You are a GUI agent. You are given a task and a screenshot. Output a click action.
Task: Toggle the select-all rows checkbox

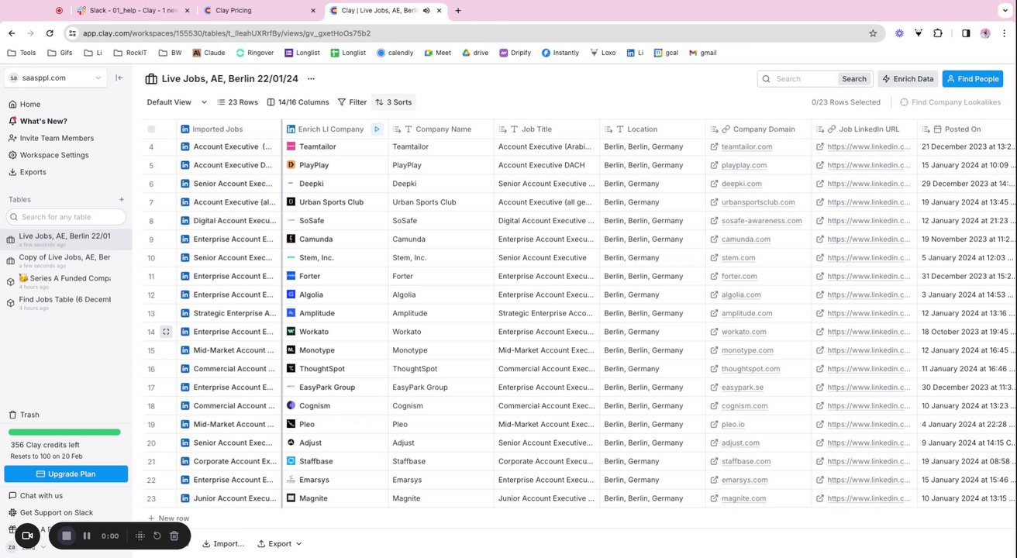point(151,129)
